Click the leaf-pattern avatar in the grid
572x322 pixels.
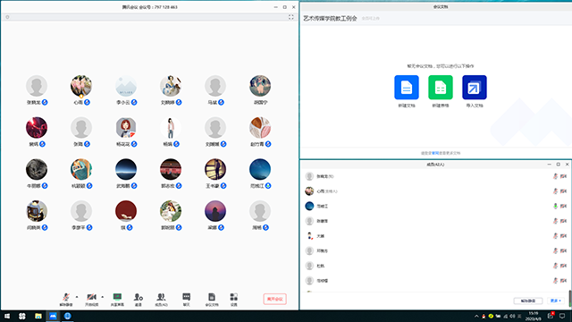click(x=260, y=128)
